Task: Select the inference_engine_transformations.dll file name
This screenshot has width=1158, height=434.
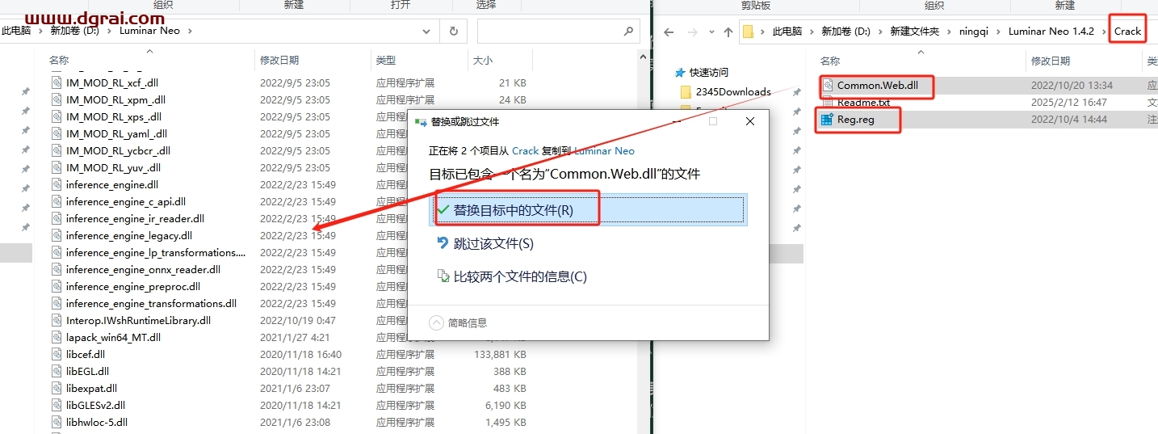Action: point(151,303)
